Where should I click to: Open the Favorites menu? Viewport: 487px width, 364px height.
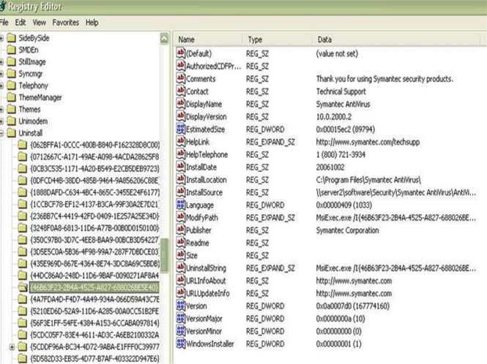(65, 23)
